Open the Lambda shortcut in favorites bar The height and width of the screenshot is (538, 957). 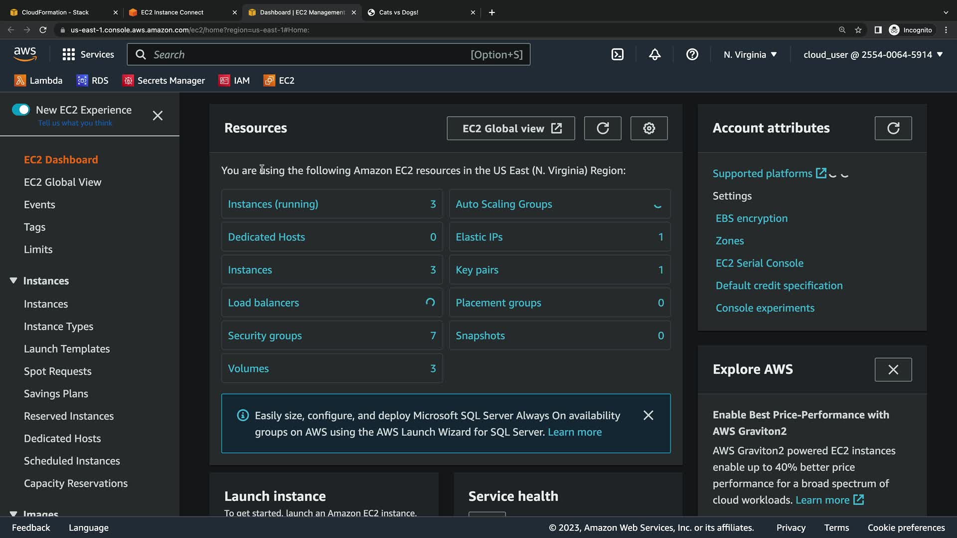39,80
